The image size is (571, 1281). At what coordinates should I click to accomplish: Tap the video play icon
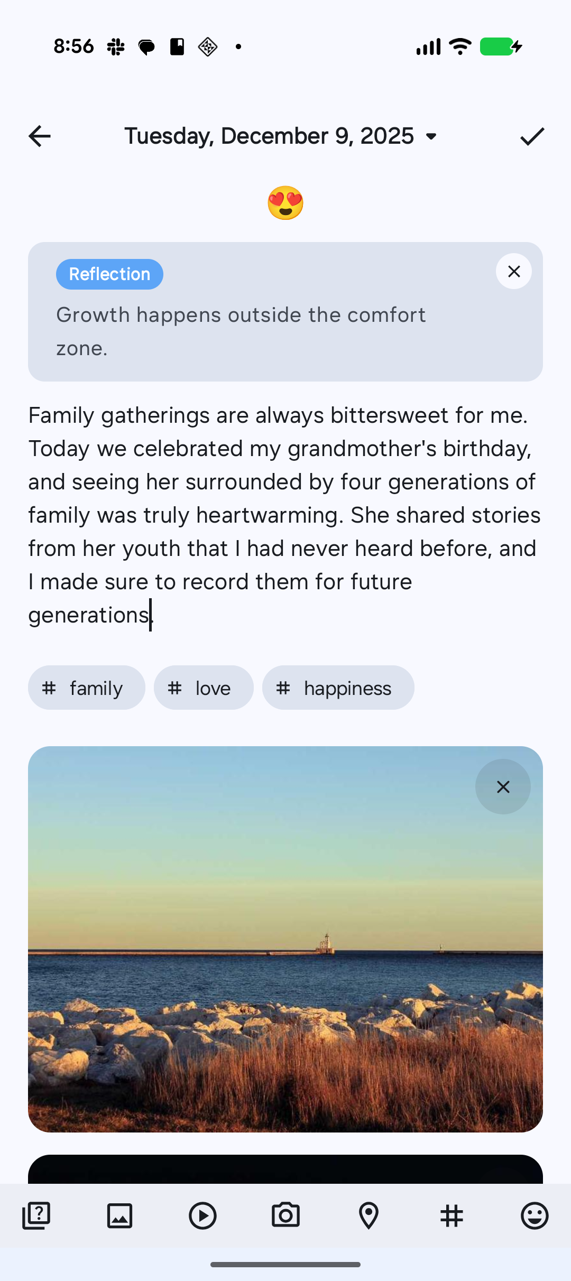click(x=202, y=1215)
